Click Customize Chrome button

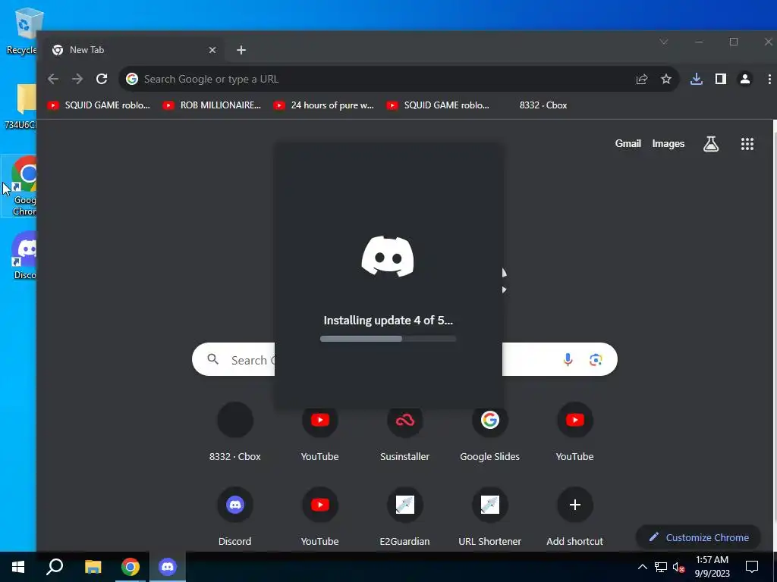698,537
